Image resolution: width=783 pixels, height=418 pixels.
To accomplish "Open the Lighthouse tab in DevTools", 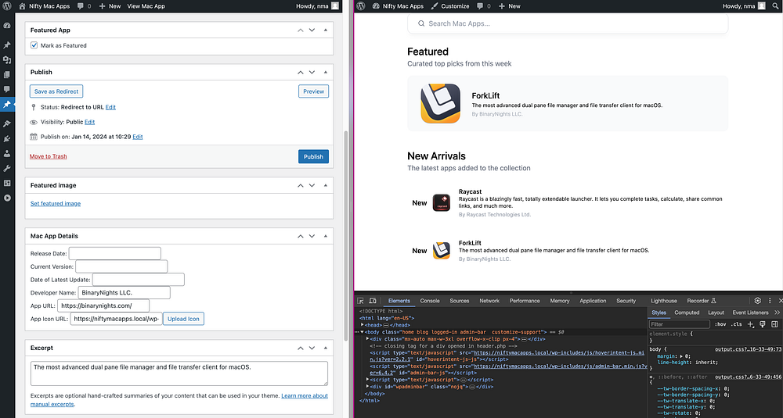I will [x=664, y=301].
